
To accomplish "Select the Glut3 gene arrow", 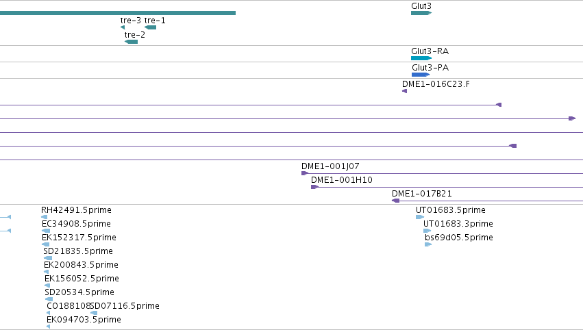I will (x=421, y=13).
